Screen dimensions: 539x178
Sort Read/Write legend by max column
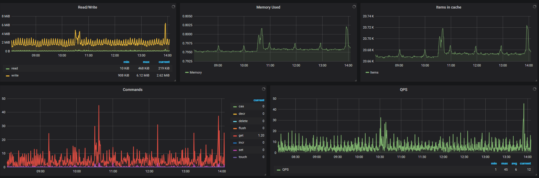coord(146,62)
